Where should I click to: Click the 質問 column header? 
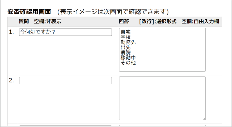click(24, 22)
